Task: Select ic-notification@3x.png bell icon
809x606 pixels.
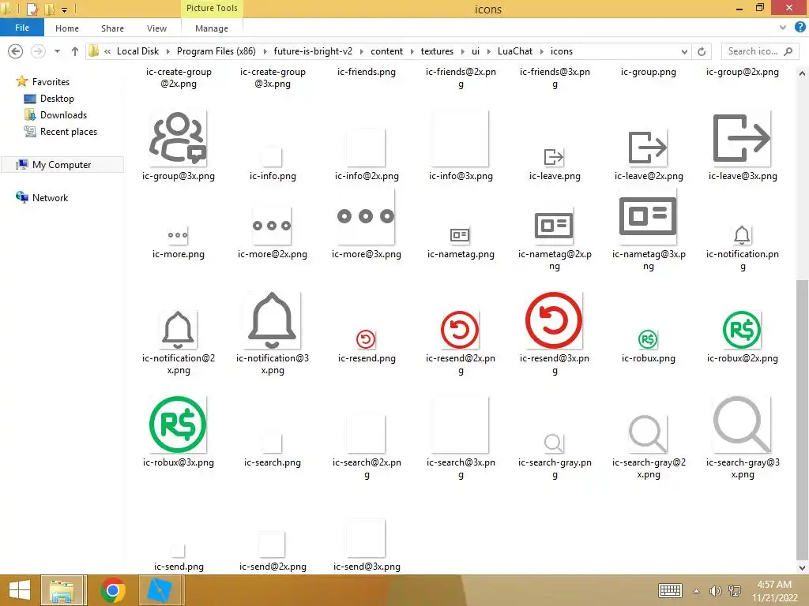Action: 272,320
